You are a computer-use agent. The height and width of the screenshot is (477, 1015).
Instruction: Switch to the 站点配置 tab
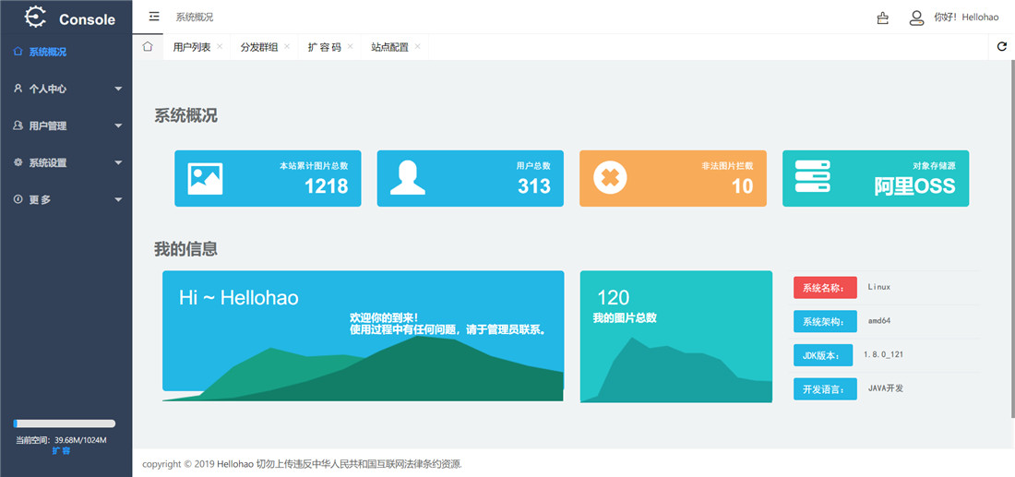(x=389, y=47)
